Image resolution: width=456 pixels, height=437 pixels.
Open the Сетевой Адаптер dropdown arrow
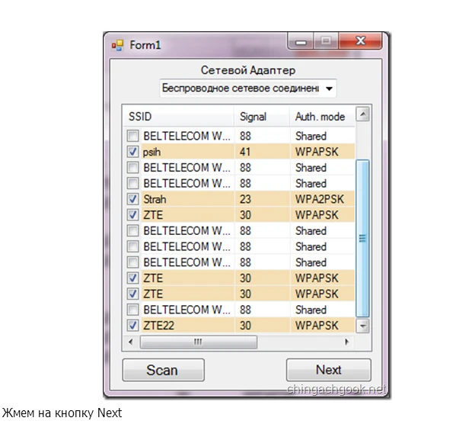tap(329, 88)
